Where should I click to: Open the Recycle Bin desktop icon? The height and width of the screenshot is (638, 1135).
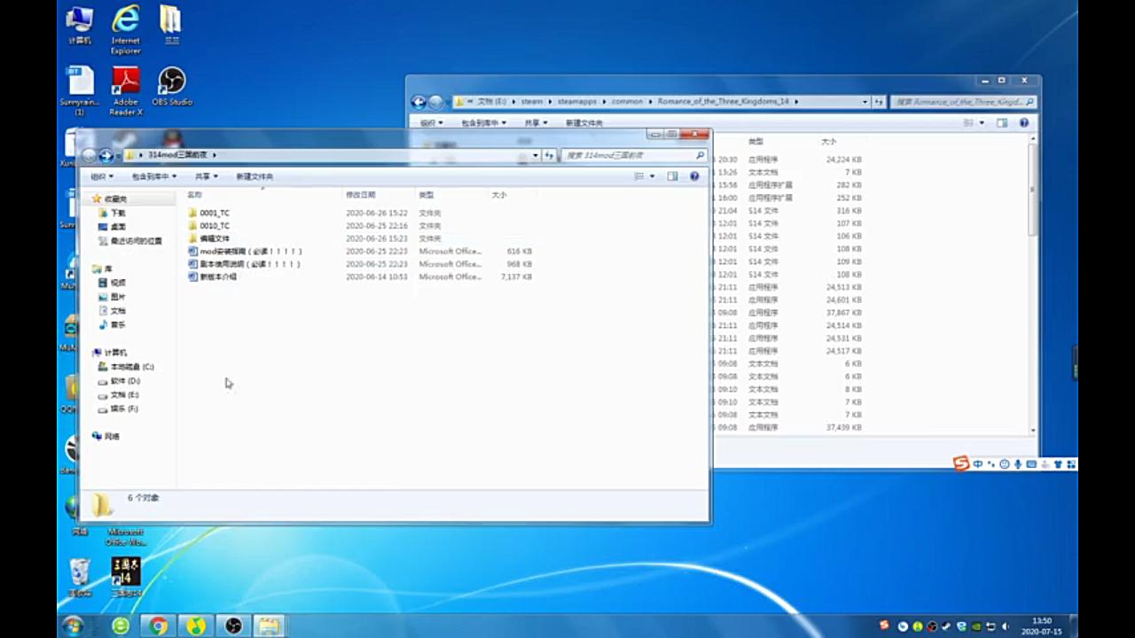click(80, 577)
